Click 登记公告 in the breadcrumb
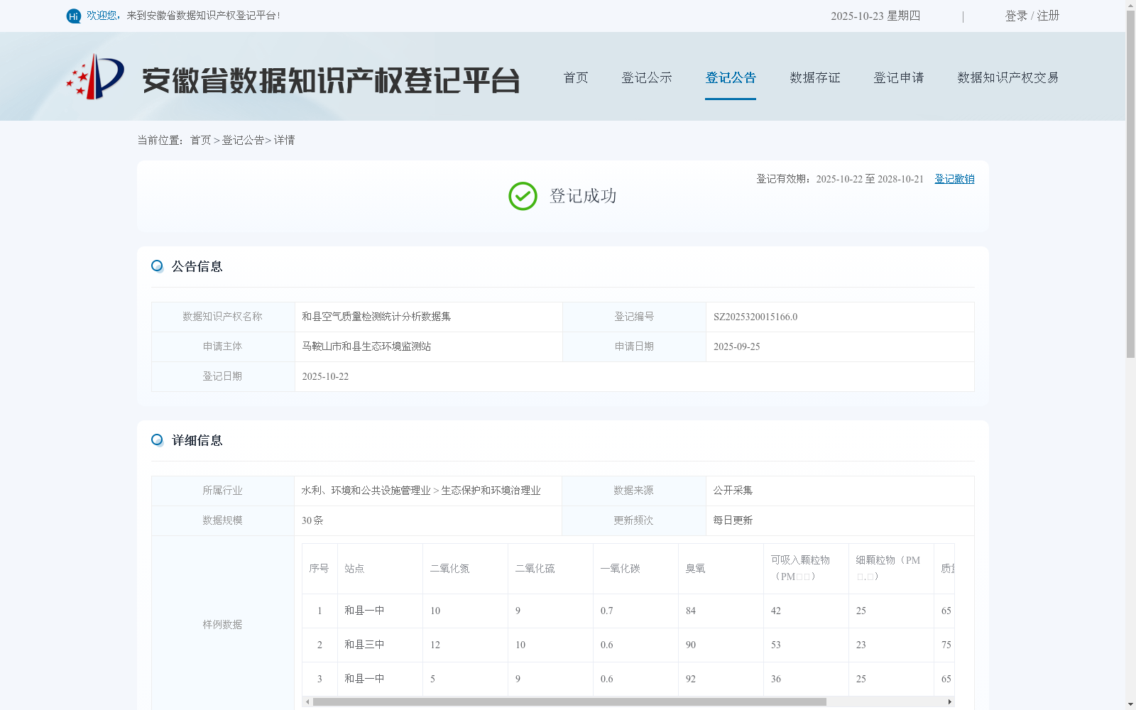 pos(243,140)
